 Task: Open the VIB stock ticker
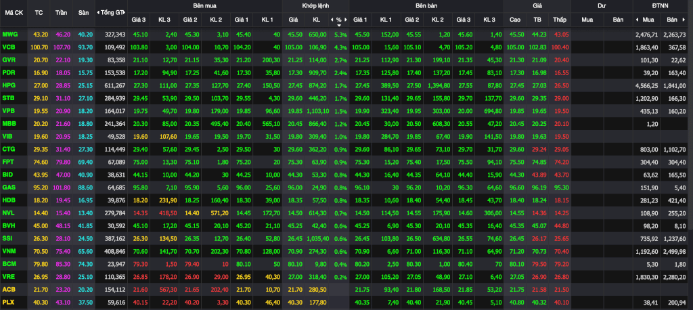click(x=7, y=137)
